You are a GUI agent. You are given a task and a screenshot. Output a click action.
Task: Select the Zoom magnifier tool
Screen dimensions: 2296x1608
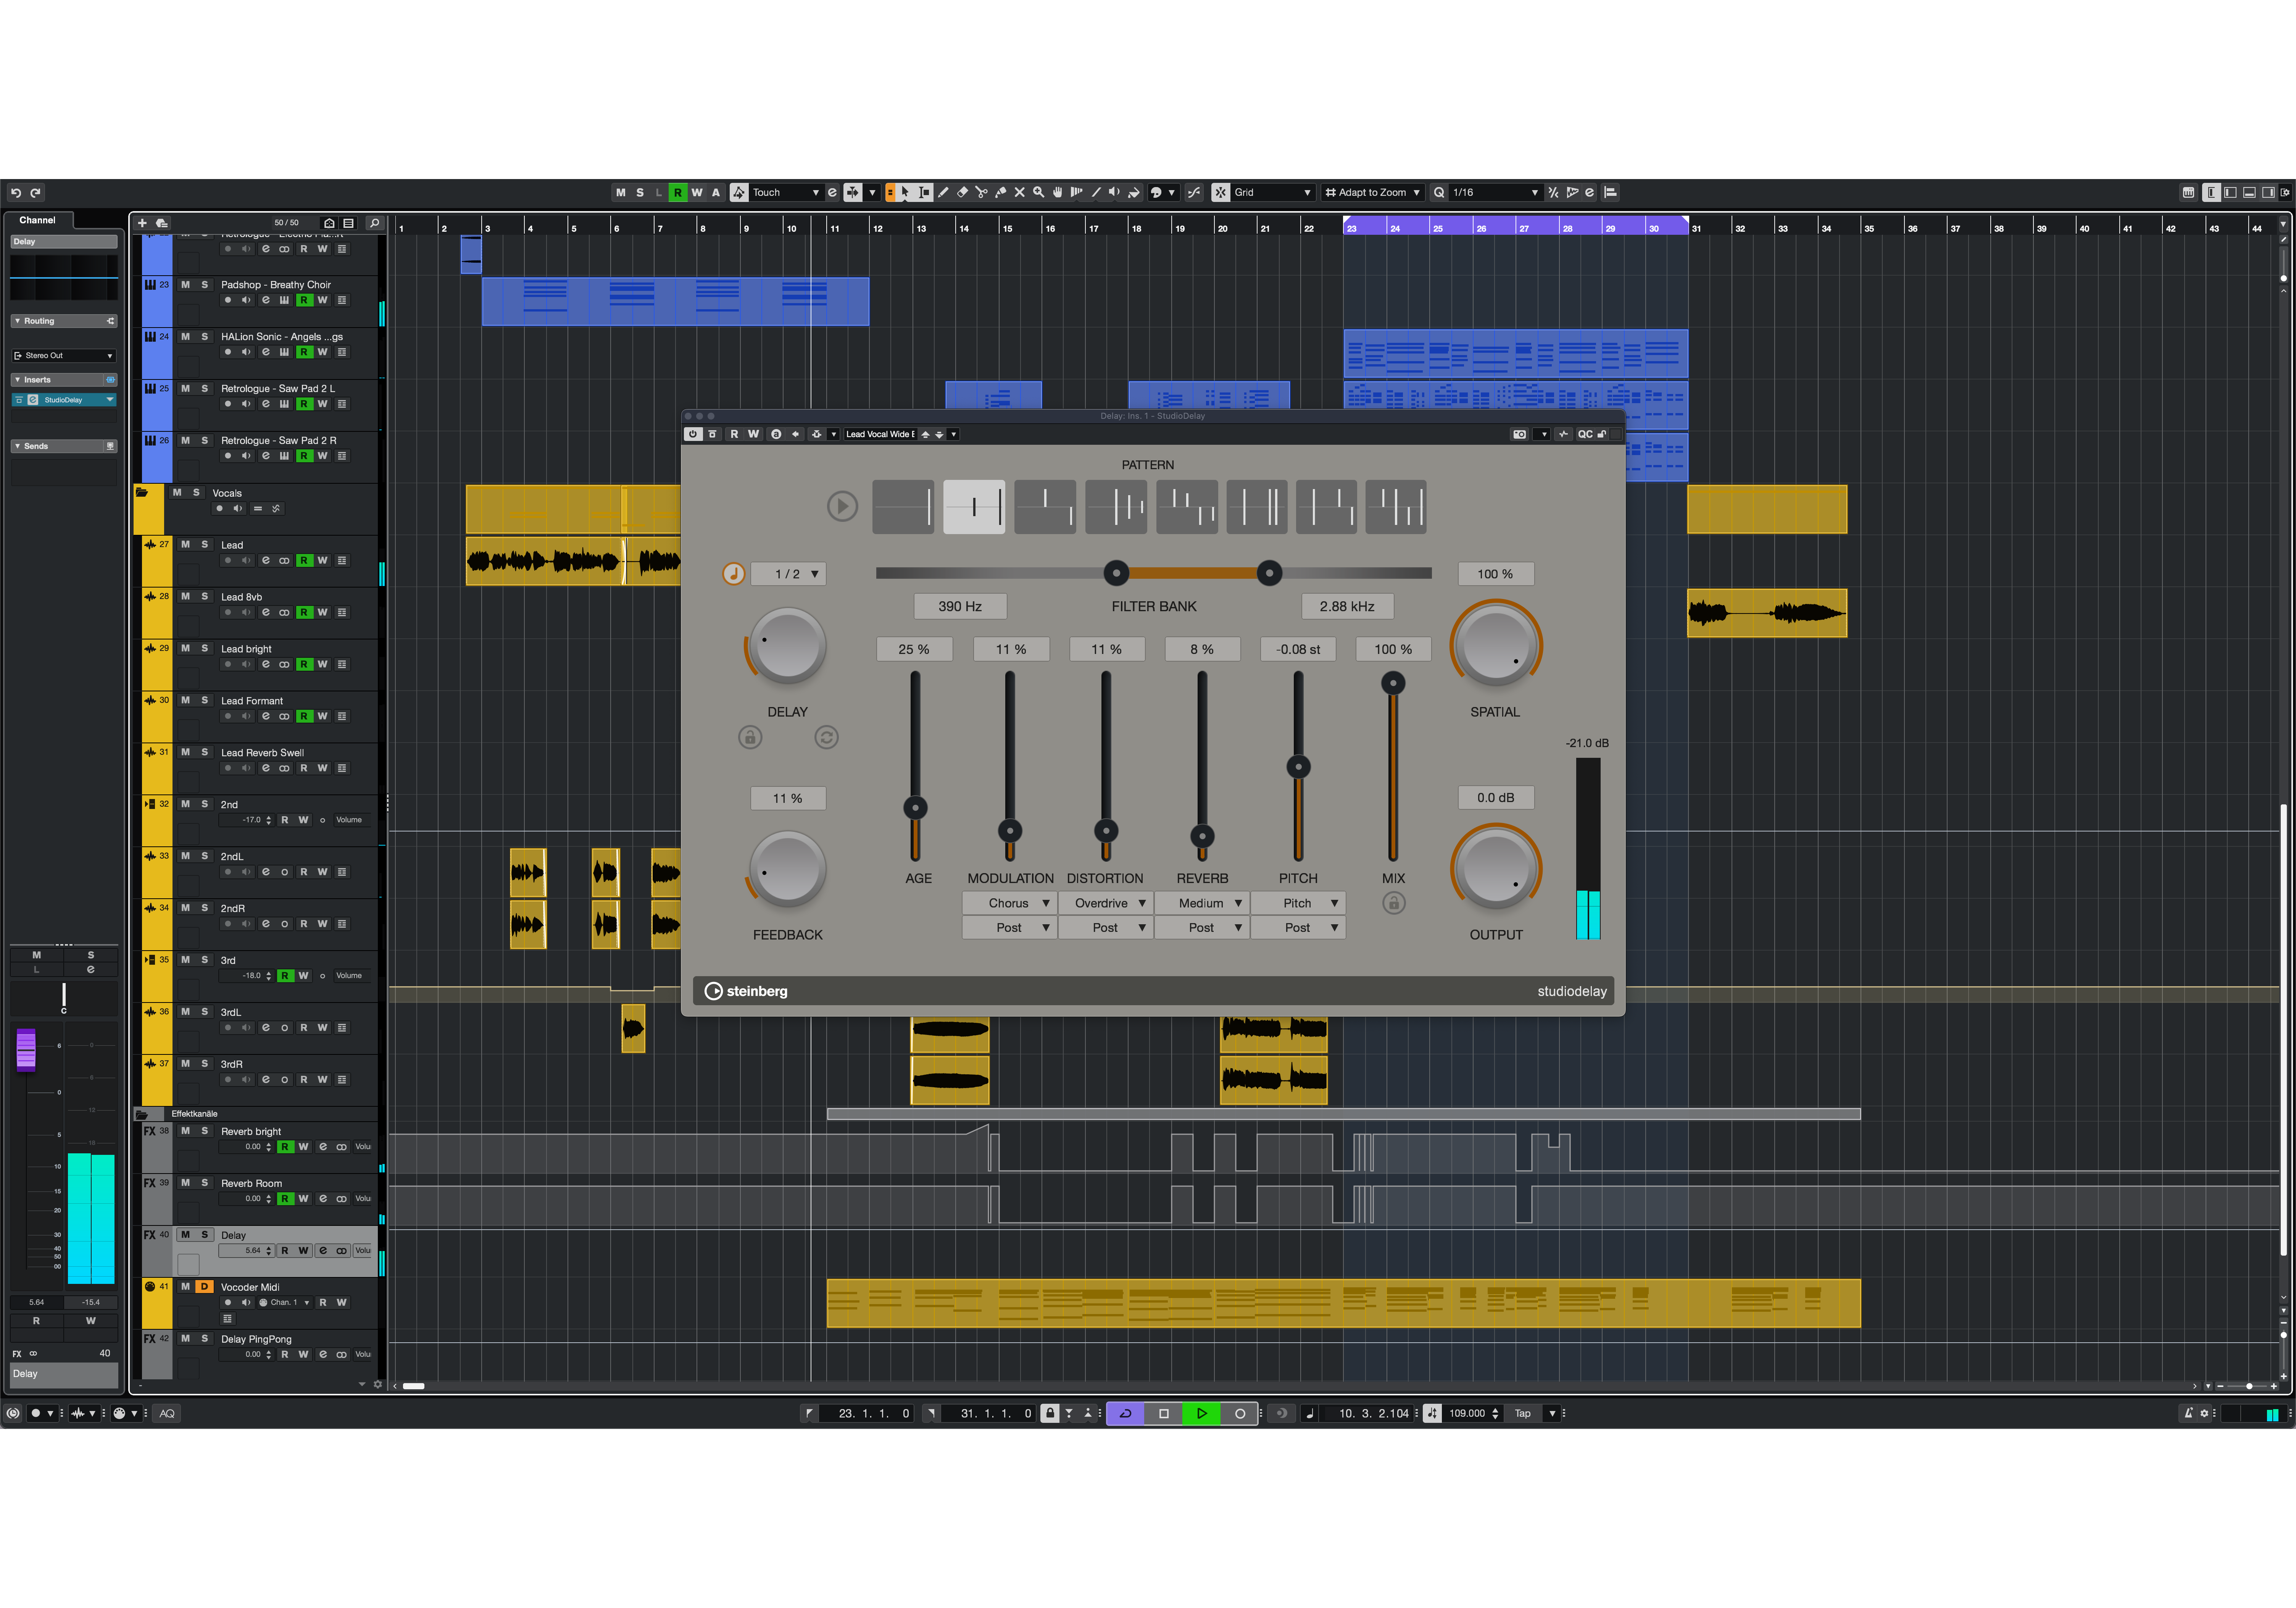1039,192
